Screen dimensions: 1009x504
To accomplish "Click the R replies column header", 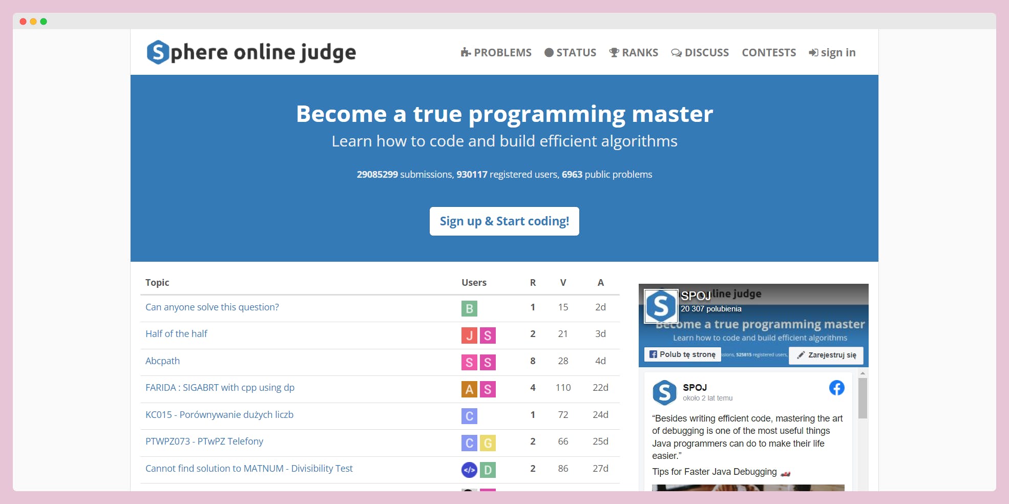I will point(533,283).
